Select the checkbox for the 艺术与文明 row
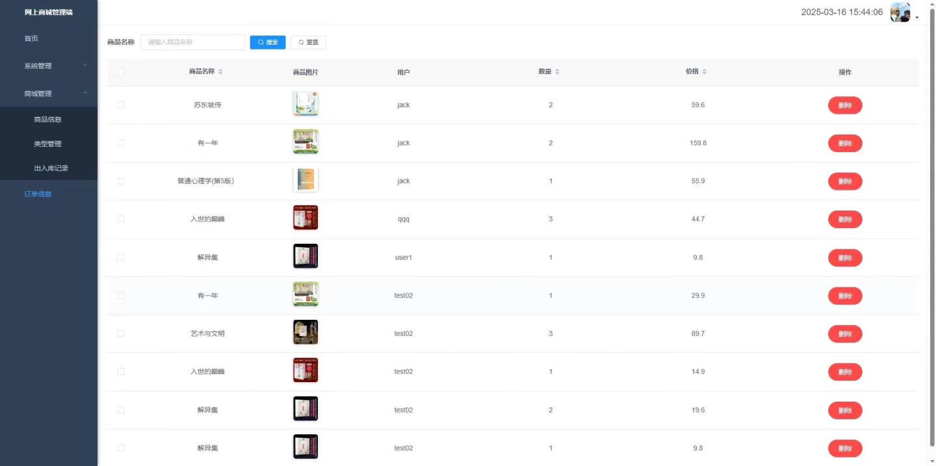Viewport: 936px width, 466px height. coord(121,333)
